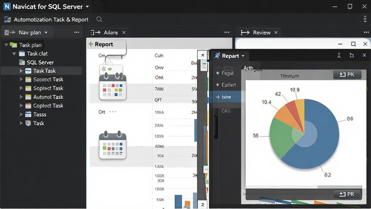Collapse the Task clat tree node
Viewport: 371px width, 209px height.
click(14, 54)
